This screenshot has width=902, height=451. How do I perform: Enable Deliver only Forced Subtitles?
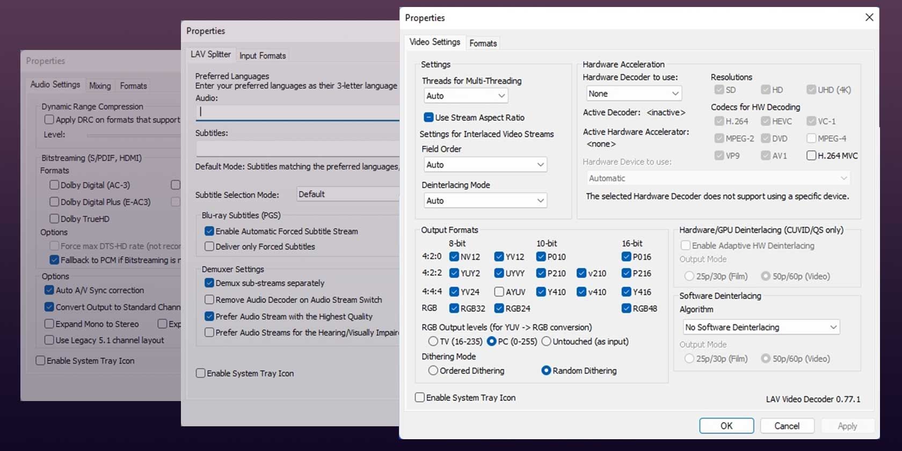[x=209, y=246]
